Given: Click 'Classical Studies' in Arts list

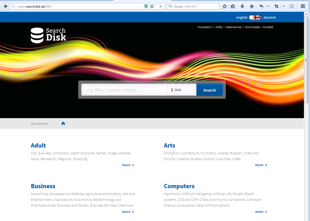Looking at the screenshot, I should click(x=189, y=159).
